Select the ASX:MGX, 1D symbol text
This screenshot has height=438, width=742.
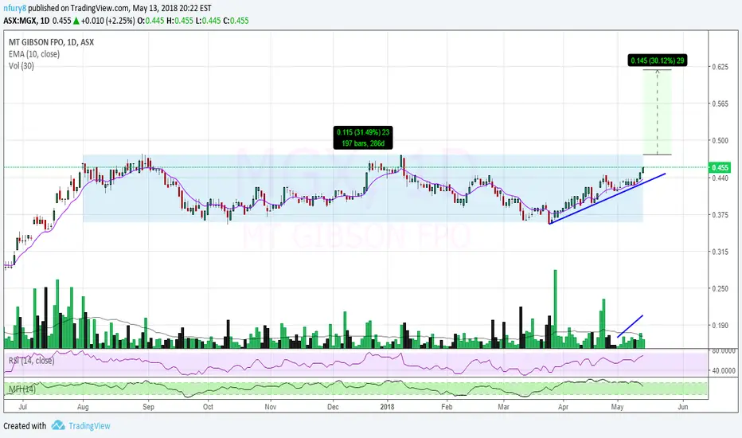pyautogui.click(x=26, y=21)
